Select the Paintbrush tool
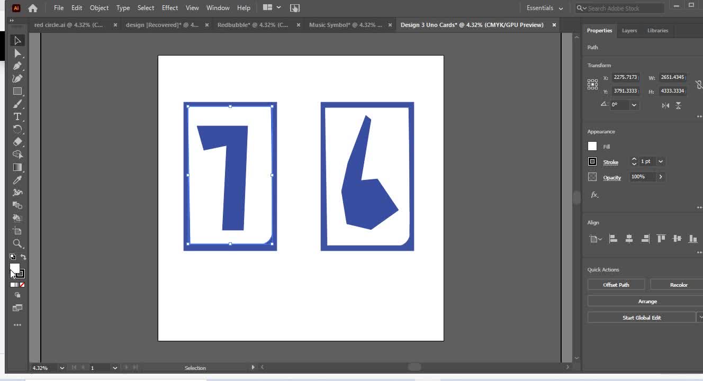Screen dimensions: 703x381 click(17, 104)
